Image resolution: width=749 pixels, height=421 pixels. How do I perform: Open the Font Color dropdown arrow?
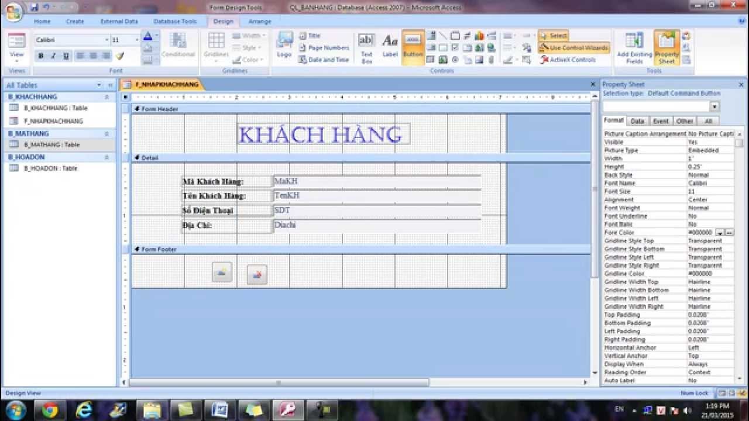(x=156, y=37)
